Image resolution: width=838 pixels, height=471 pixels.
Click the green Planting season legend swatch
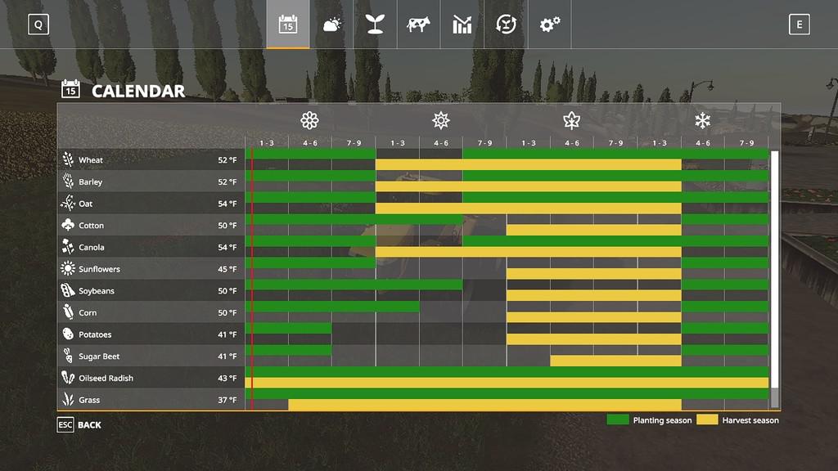coord(618,420)
